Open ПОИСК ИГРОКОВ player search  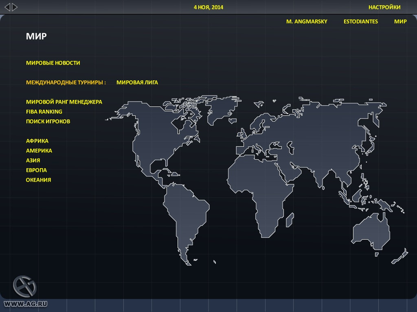[48, 121]
